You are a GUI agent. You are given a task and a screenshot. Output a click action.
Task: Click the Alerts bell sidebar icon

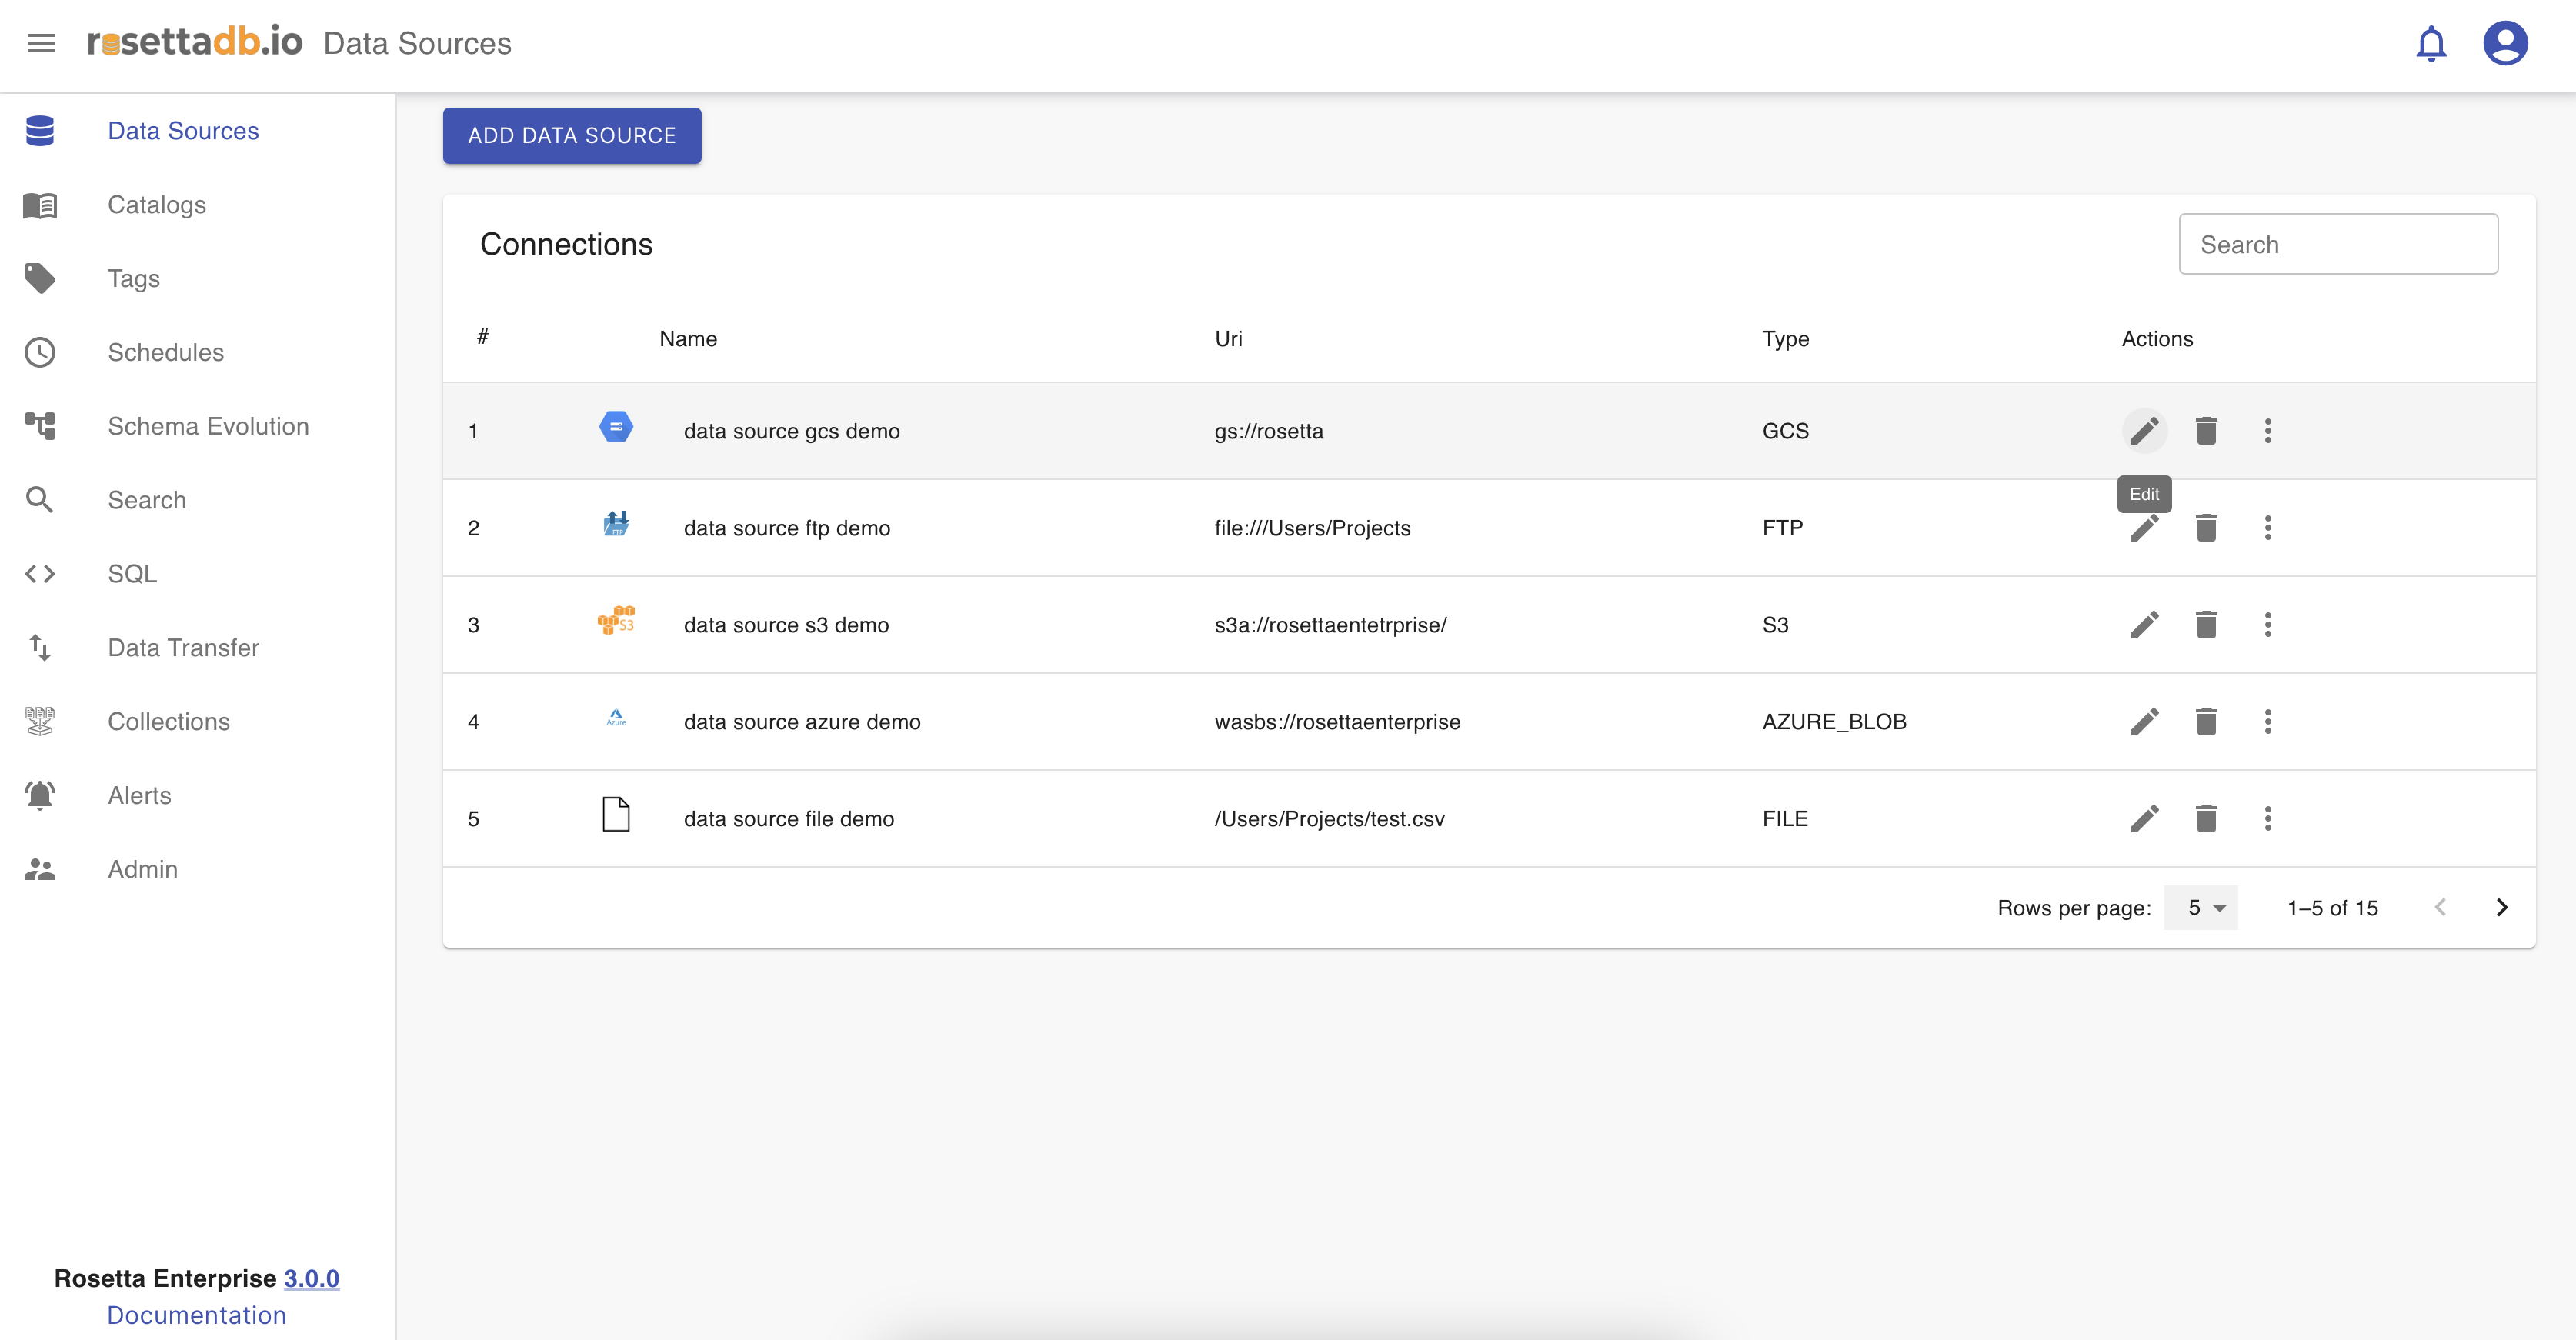(40, 795)
